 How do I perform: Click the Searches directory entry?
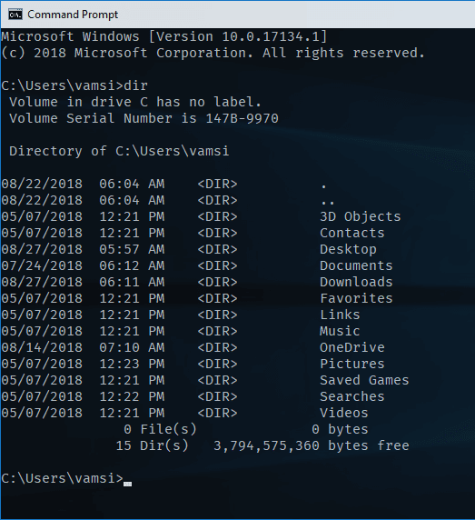click(x=352, y=396)
